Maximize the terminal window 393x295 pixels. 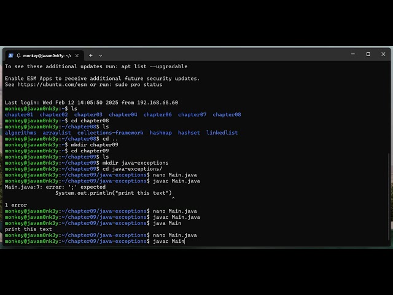tap(368, 54)
